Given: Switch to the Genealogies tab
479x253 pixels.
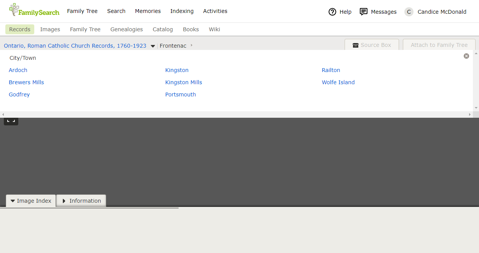Looking at the screenshot, I should pyautogui.click(x=126, y=29).
